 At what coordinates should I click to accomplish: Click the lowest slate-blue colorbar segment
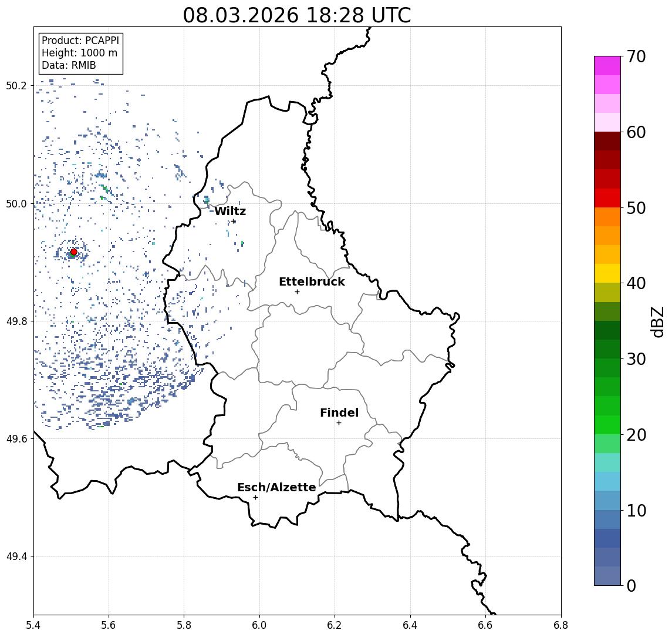pos(607,576)
